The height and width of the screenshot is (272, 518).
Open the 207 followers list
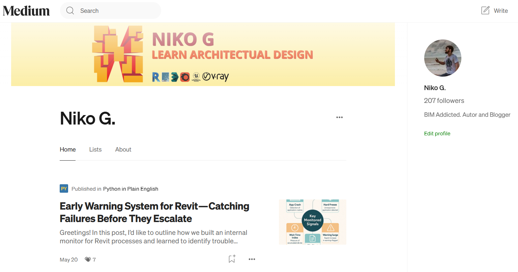[x=444, y=101]
